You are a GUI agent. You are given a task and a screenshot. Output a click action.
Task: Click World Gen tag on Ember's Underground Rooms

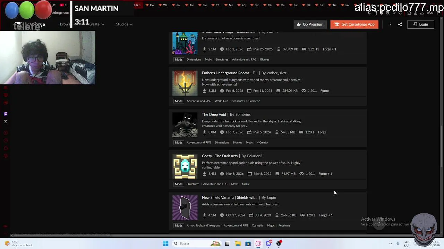221,101
